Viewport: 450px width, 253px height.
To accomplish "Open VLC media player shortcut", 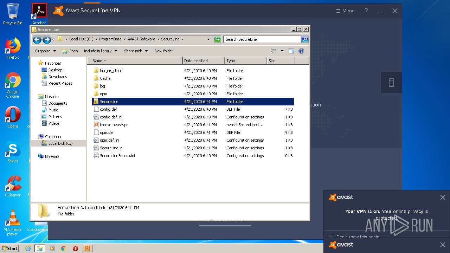I will point(13,223).
